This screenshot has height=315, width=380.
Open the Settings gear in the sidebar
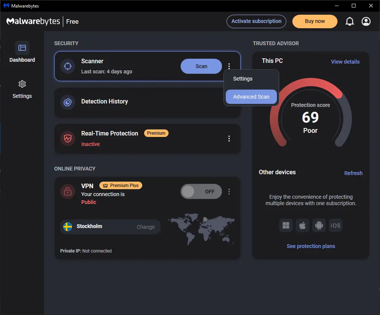22,84
